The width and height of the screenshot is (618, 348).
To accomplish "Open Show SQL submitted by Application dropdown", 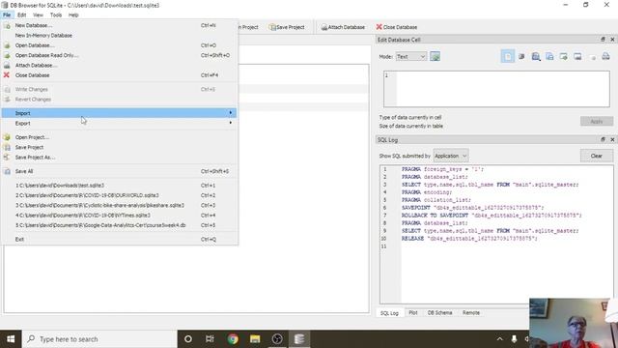I will [451, 156].
